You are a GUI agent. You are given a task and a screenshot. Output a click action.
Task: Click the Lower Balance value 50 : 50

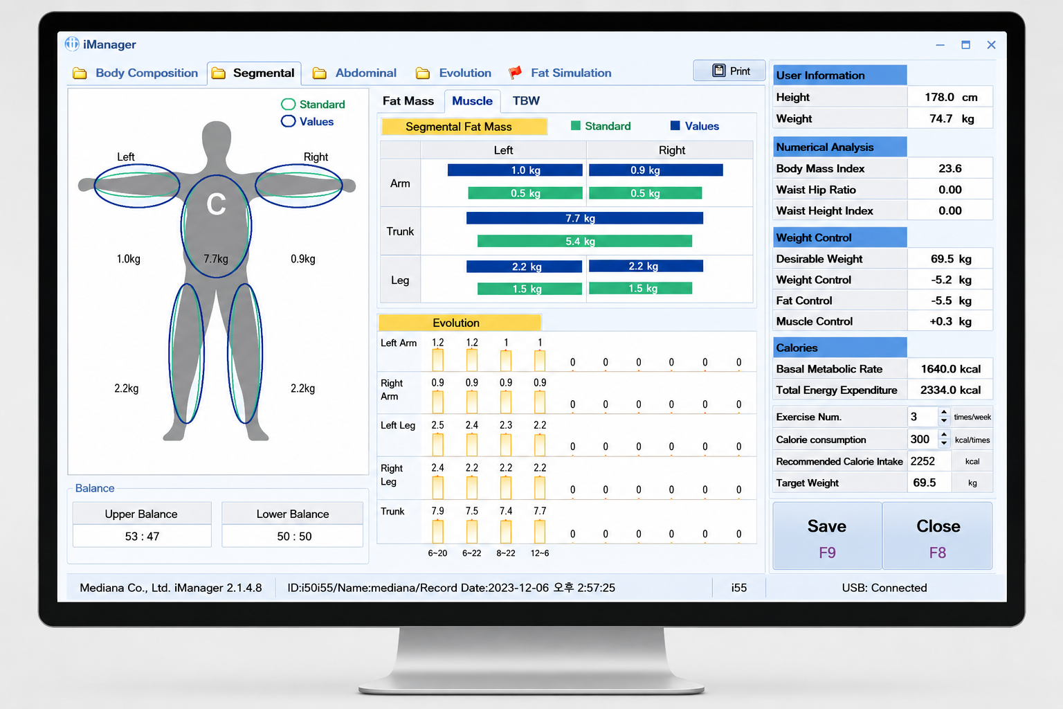click(293, 536)
